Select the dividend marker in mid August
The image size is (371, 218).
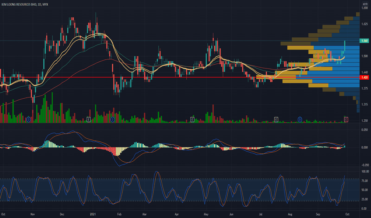(x=300, y=119)
